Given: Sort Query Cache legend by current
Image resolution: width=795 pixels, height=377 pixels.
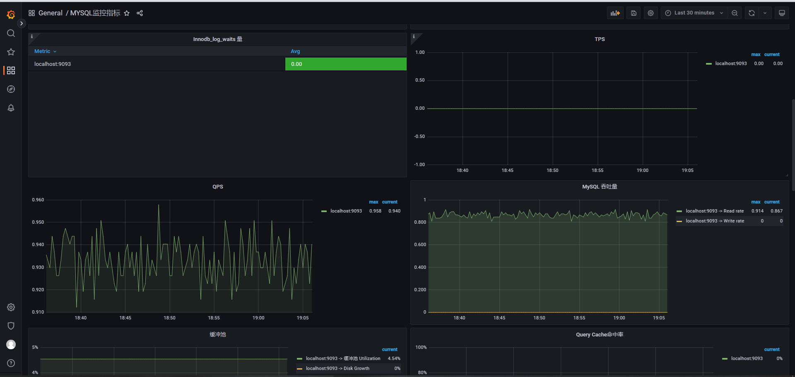Looking at the screenshot, I should coord(772,350).
